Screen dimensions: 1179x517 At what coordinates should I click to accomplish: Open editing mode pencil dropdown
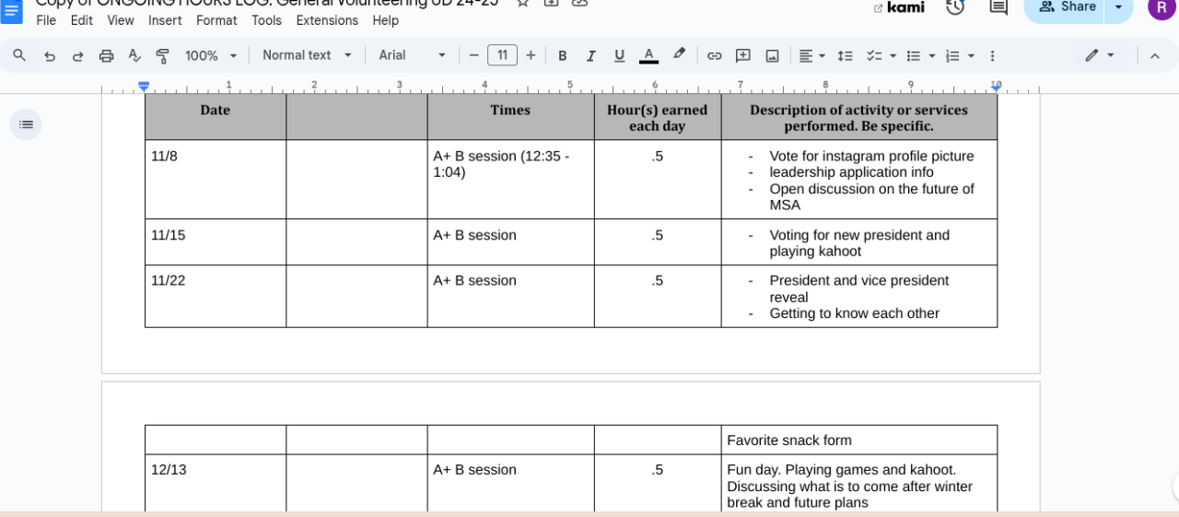coord(1100,55)
